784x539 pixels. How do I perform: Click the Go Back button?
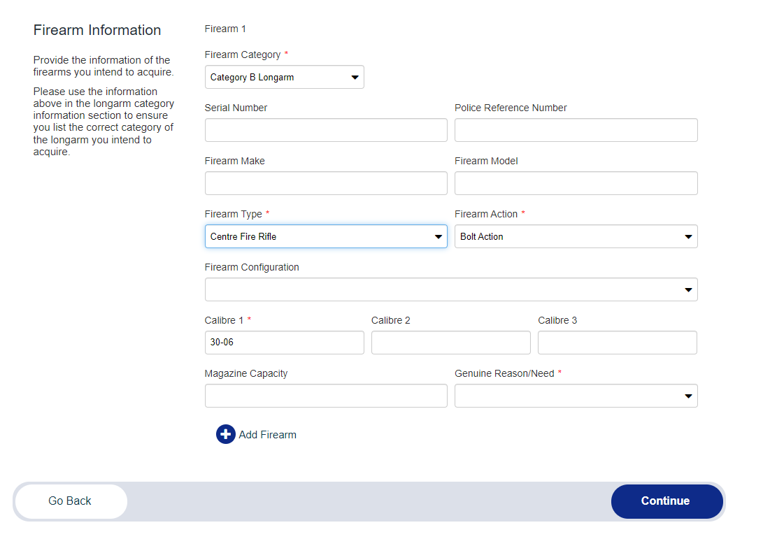click(71, 501)
